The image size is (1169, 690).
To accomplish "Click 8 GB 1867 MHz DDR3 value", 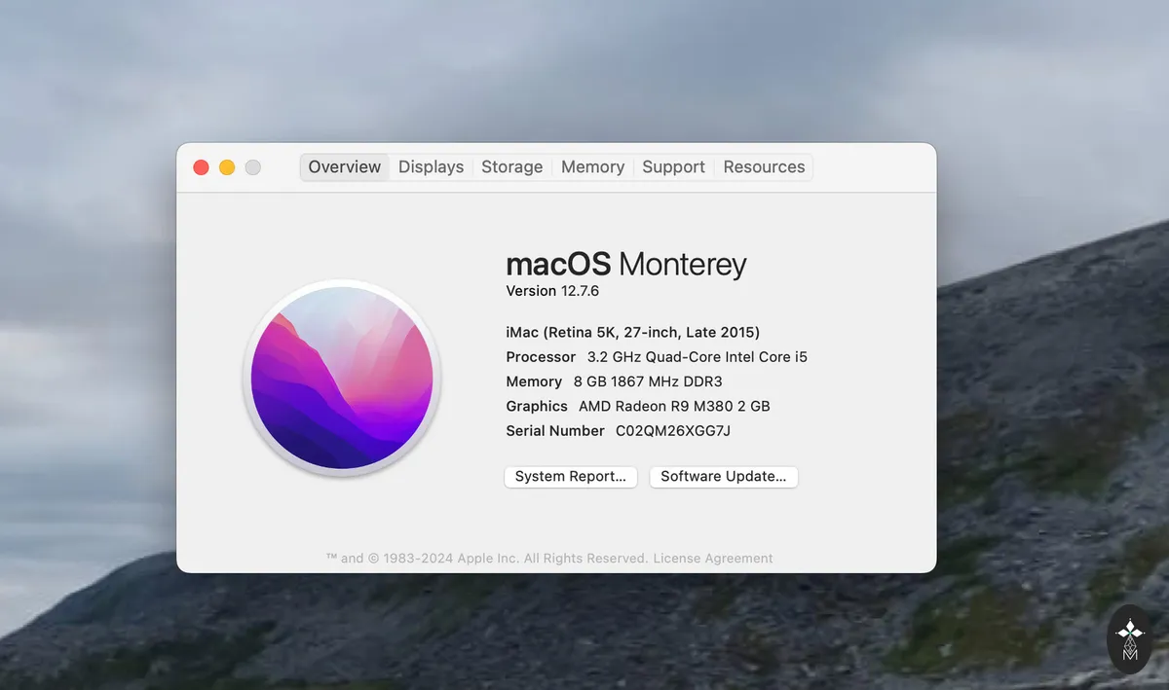I will (648, 381).
